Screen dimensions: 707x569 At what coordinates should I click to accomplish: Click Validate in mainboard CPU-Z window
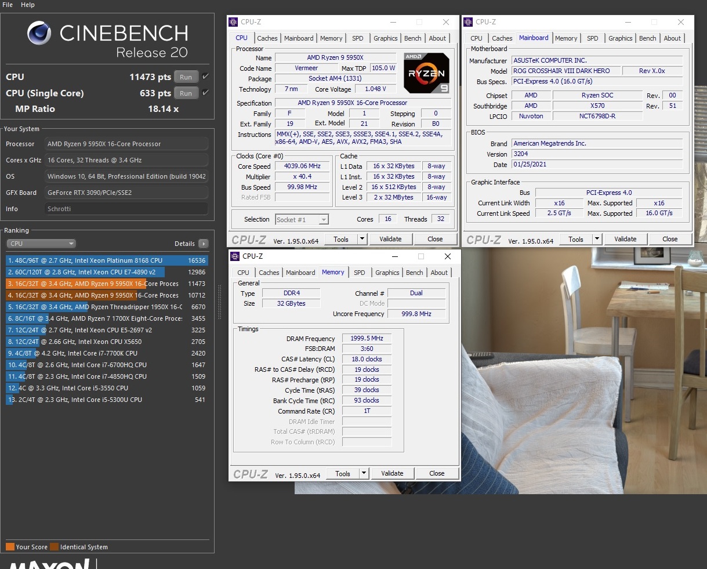coord(625,239)
